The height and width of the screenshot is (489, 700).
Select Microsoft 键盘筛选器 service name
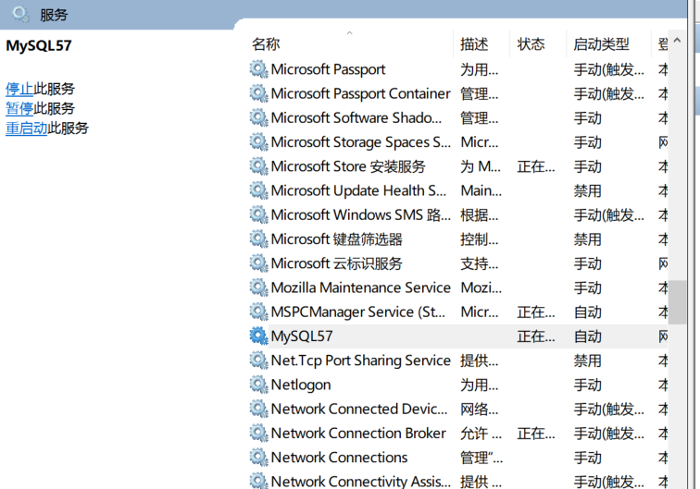coord(337,238)
